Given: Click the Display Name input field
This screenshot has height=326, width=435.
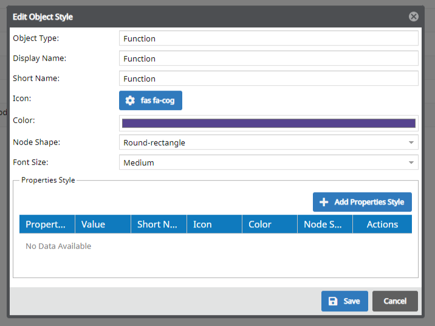Looking at the screenshot, I should [269, 58].
